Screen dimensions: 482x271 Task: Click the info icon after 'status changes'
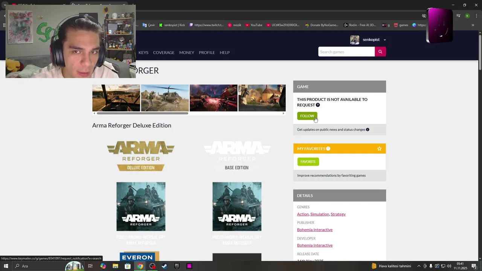tap(368, 129)
